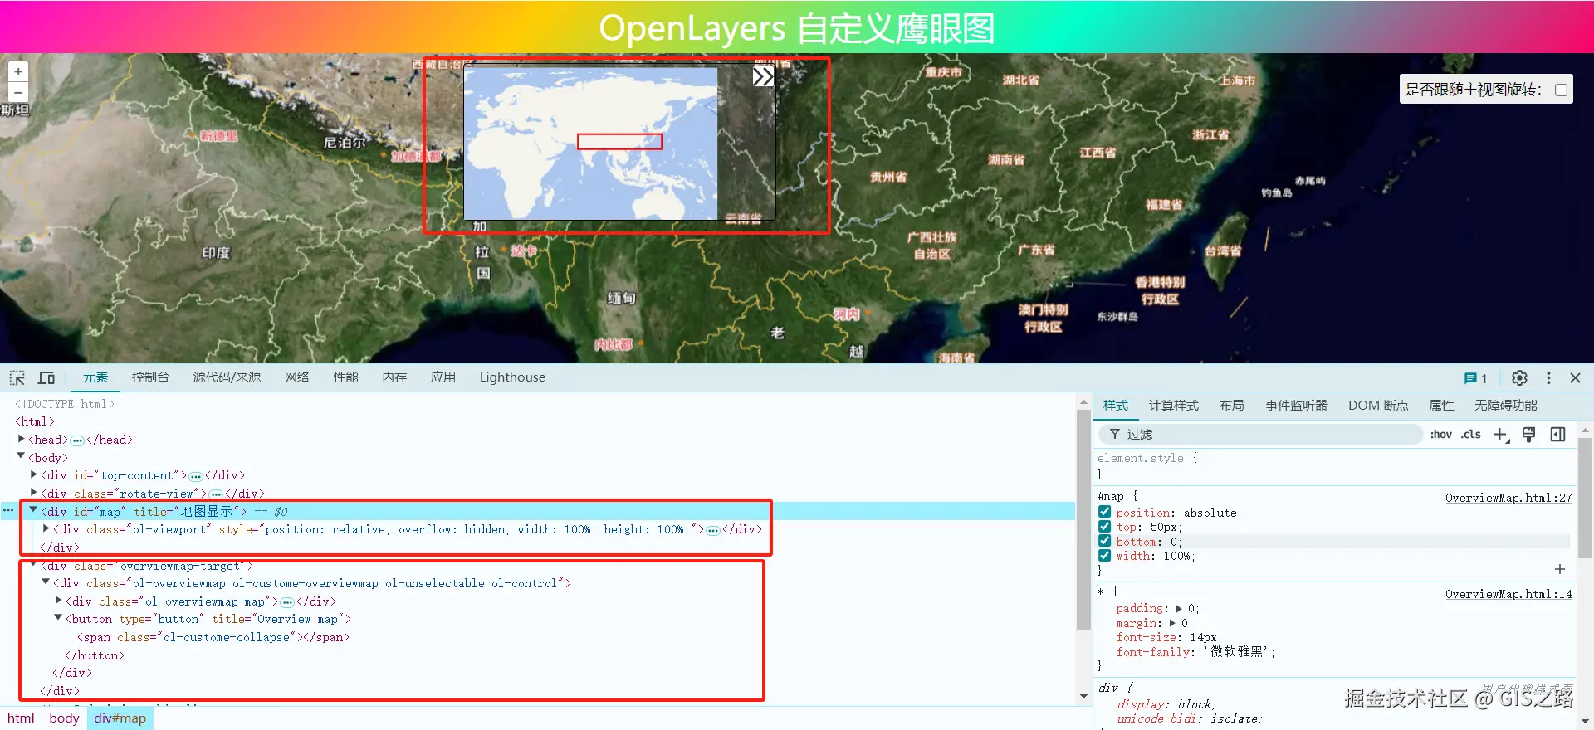Screen dimensions: 1594x730
Task: Expand the ol-overviewmap-map div node
Action: pos(58,601)
